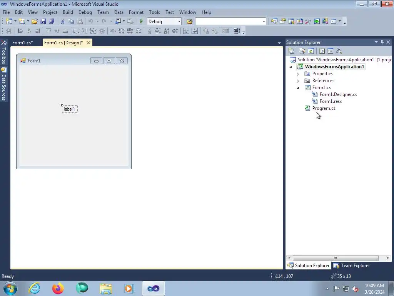This screenshot has height=296, width=394.
Task: Align Bottoms in layout toolbar
Action: (x=65, y=31)
